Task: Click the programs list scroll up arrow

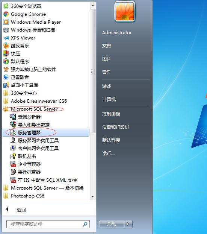Action: pos(93,6)
